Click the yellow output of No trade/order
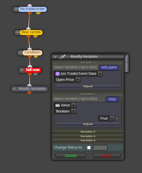 [x=38, y=13]
